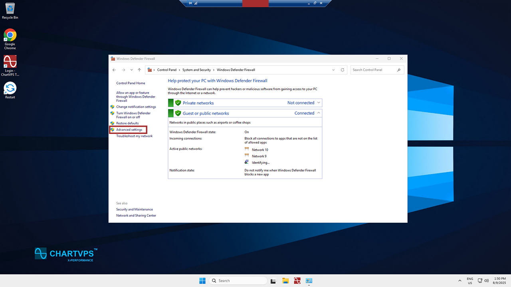Open the Restore defaults link
Viewport: 511px width, 287px height.
[127, 123]
